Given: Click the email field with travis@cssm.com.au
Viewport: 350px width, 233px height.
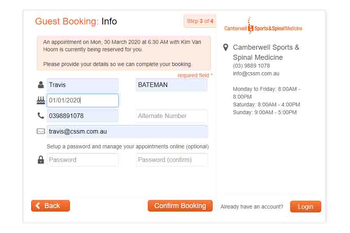Looking at the screenshot, I should (127, 131).
